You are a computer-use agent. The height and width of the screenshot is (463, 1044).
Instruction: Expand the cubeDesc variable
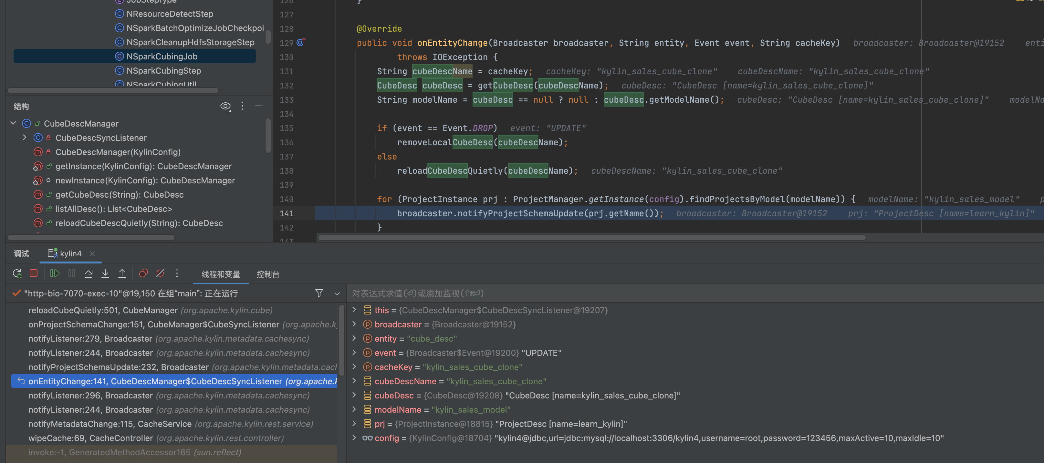(x=354, y=395)
